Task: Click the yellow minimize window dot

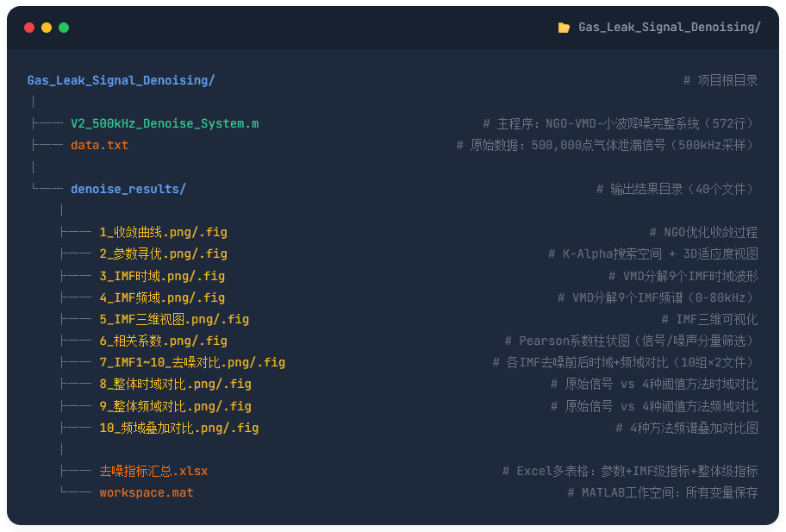Action: click(47, 28)
